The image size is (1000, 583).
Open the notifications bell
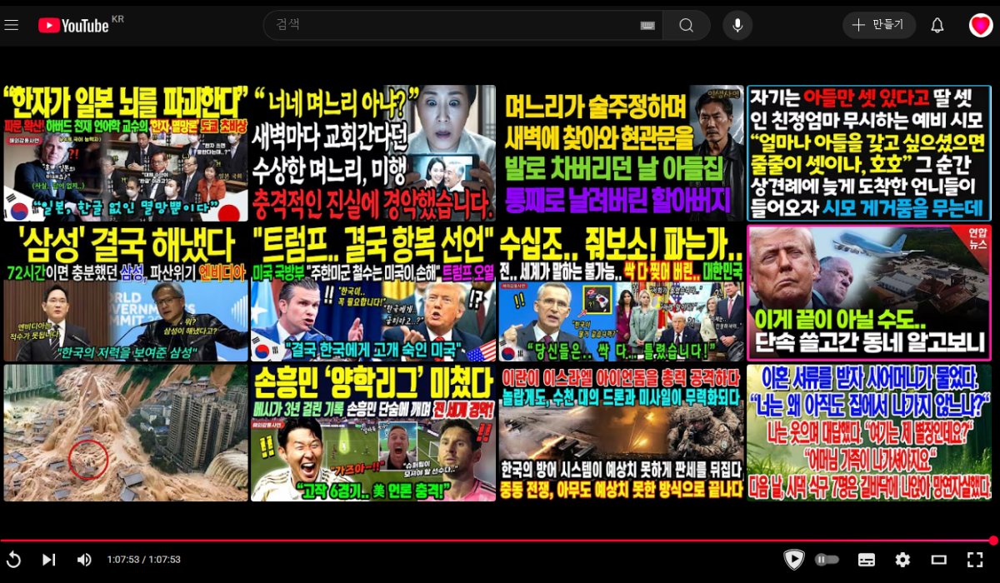coord(937,25)
